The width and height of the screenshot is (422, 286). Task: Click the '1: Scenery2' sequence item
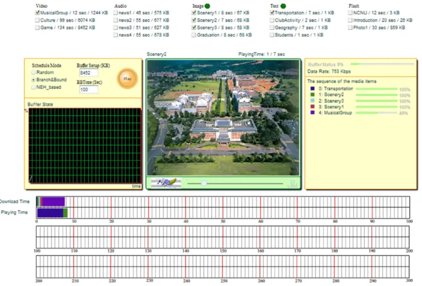point(331,94)
